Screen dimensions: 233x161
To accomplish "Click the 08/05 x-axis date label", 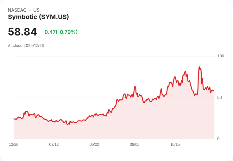I will [135, 145].
